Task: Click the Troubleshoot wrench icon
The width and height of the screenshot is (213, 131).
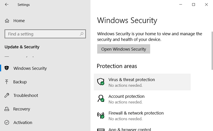Action: [x=7, y=95]
